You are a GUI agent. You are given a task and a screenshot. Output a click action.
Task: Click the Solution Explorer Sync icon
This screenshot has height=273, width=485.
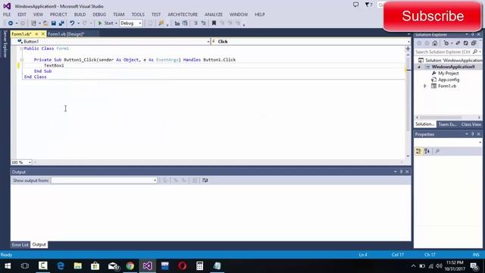click(458, 43)
